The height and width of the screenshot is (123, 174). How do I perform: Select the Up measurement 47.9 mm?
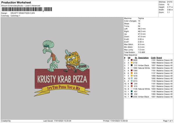(x=142, y=34)
